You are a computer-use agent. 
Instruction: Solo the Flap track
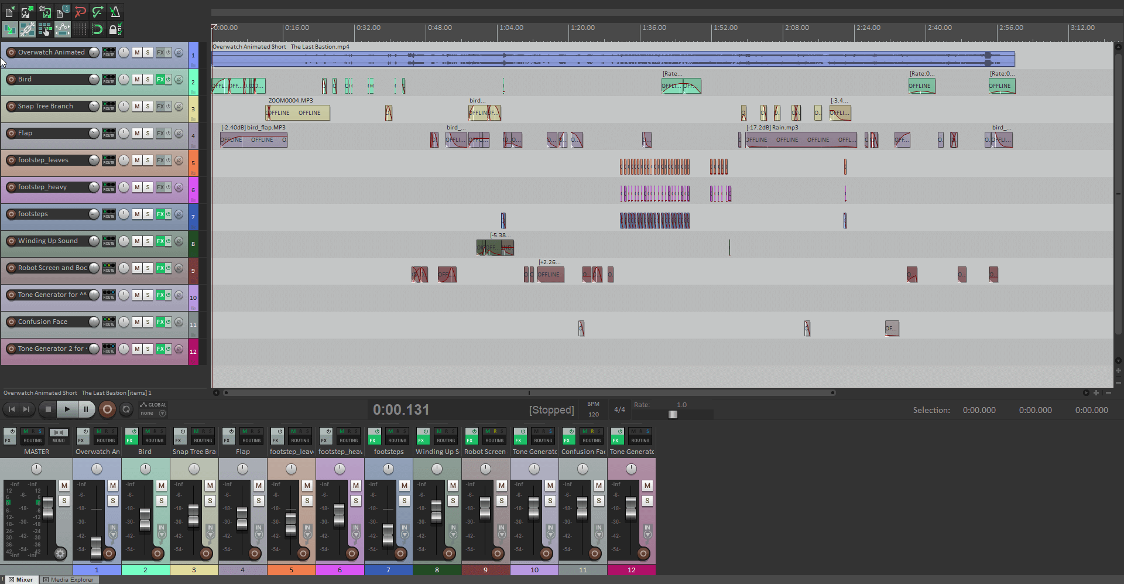(148, 134)
